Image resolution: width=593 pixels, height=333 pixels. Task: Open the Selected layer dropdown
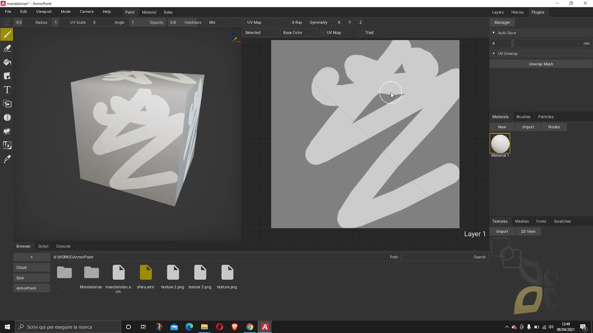(261, 32)
